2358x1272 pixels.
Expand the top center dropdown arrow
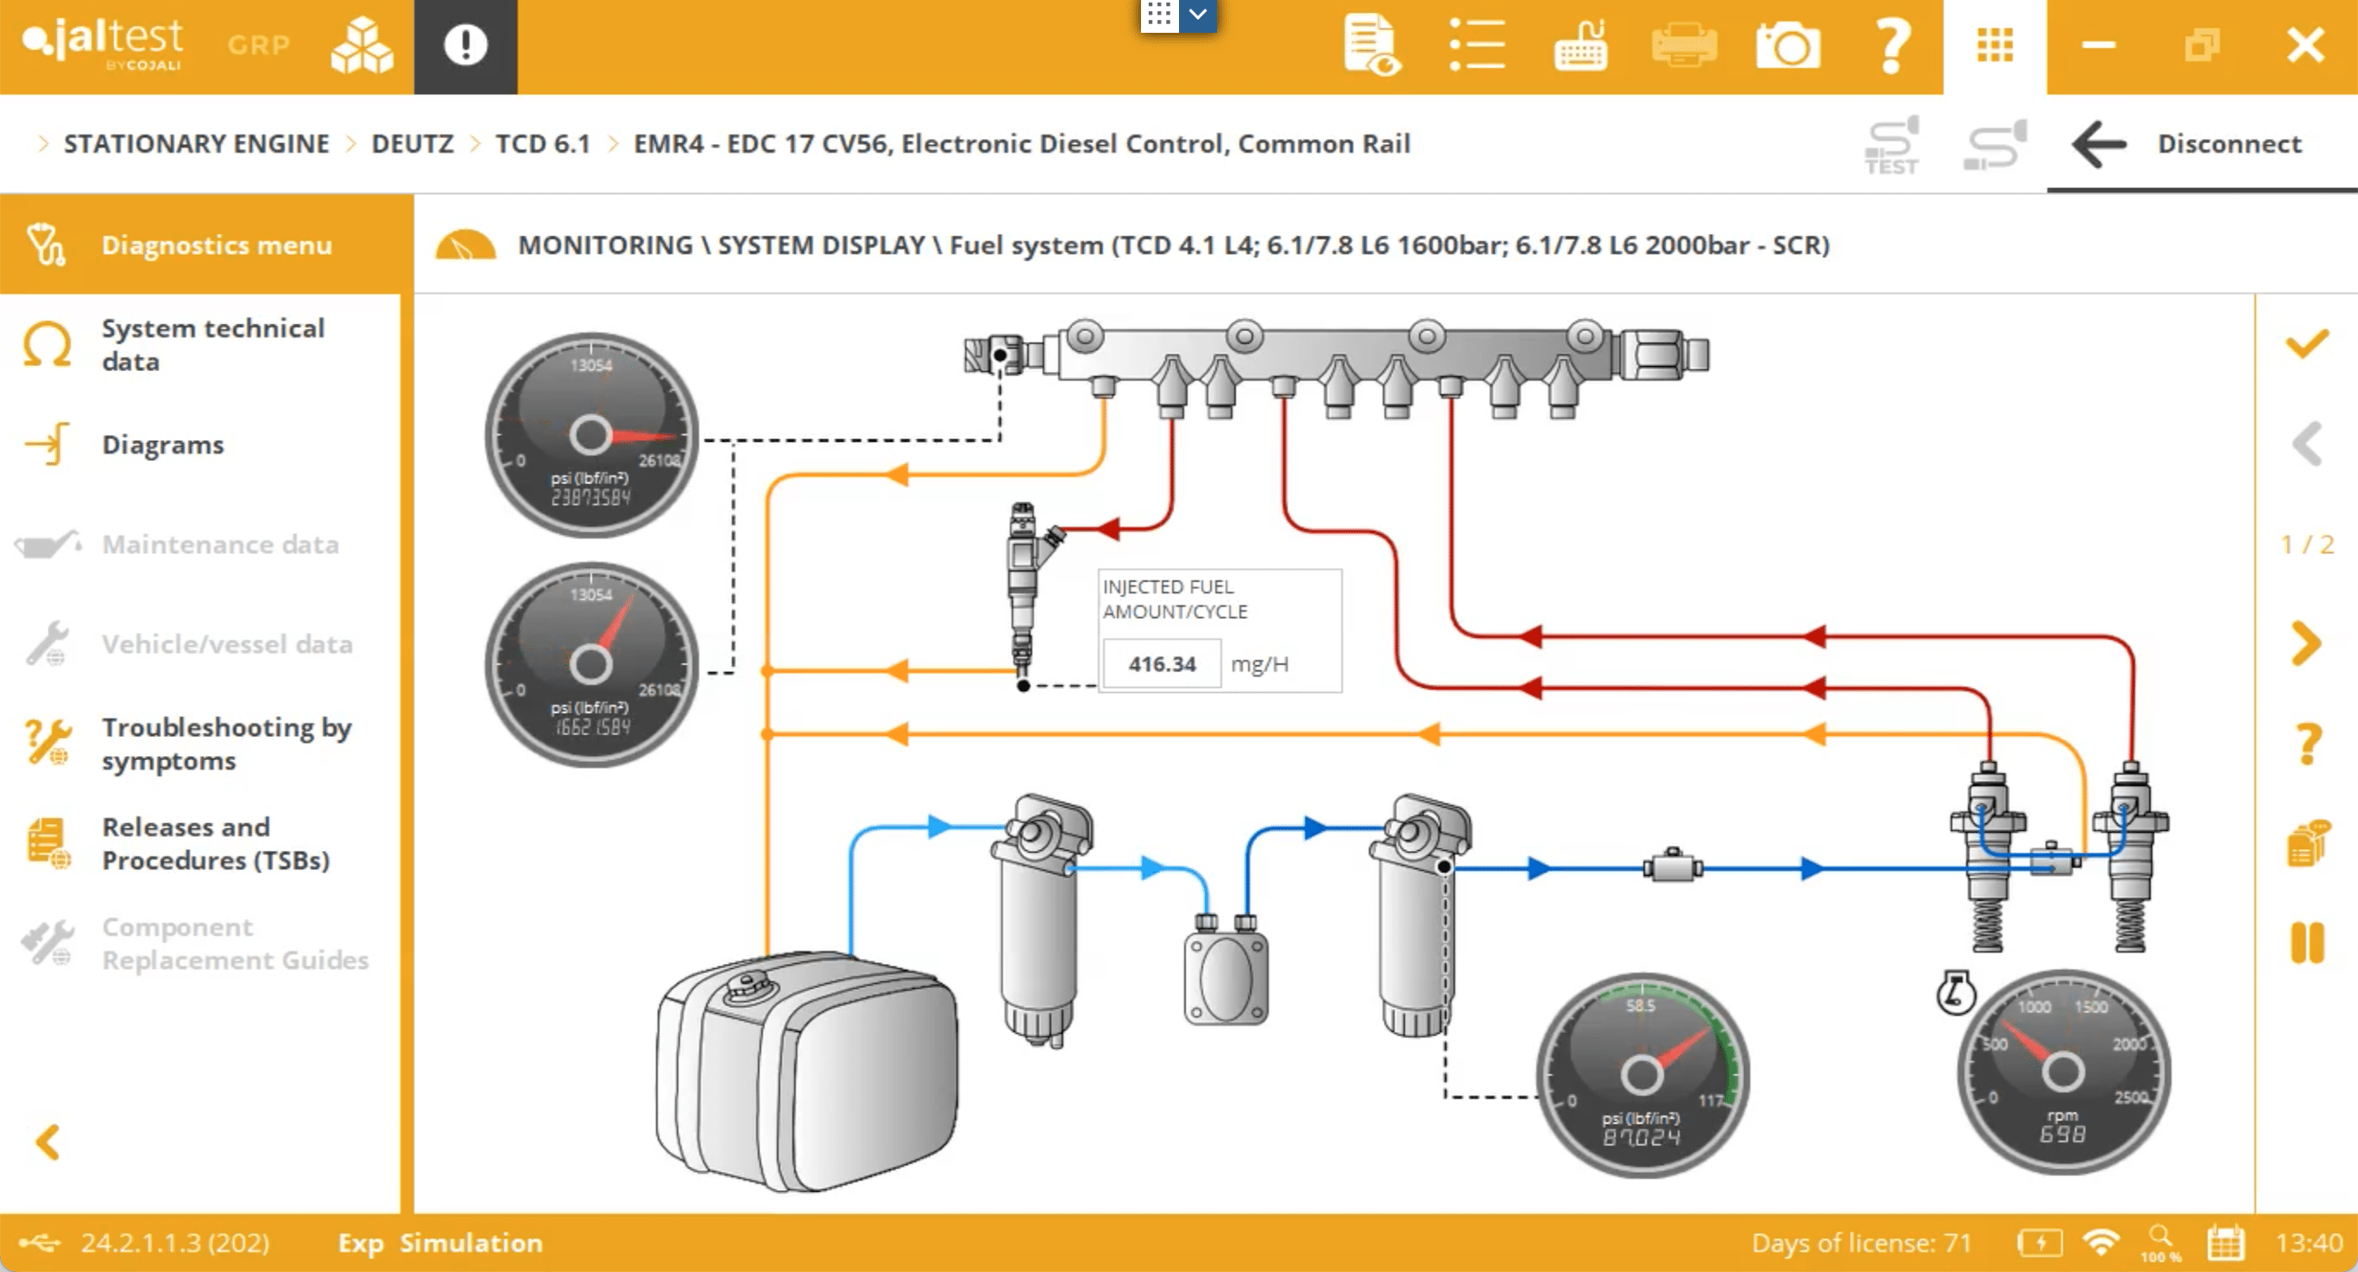pyautogui.click(x=1197, y=15)
